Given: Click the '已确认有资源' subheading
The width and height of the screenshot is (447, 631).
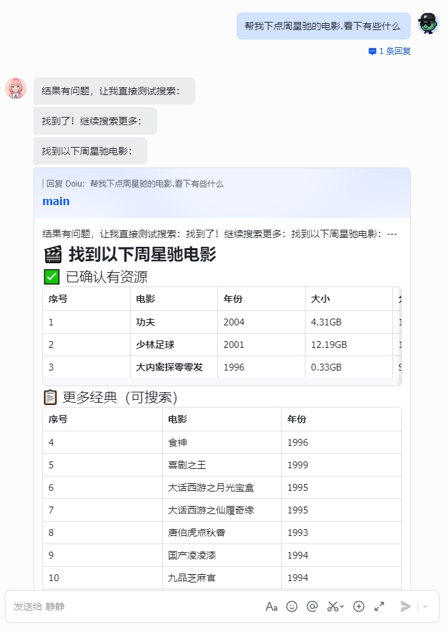Looking at the screenshot, I should (107, 277).
